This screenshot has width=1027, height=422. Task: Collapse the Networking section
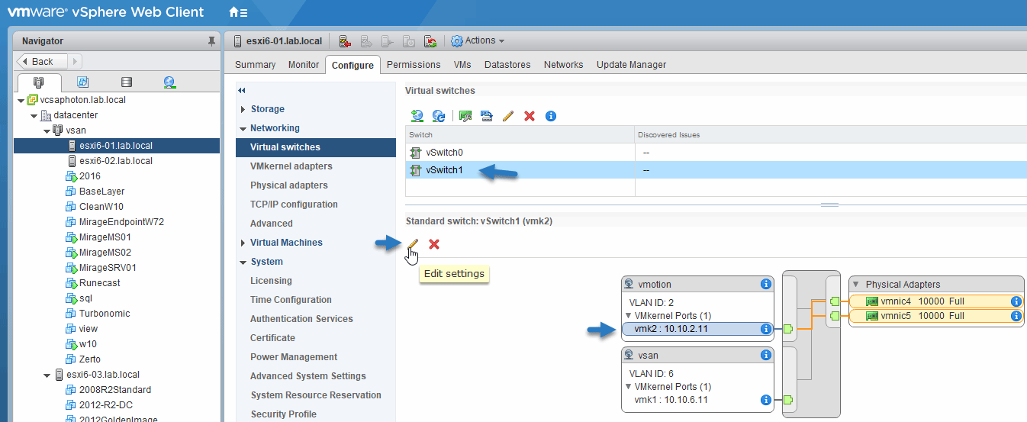click(x=243, y=128)
